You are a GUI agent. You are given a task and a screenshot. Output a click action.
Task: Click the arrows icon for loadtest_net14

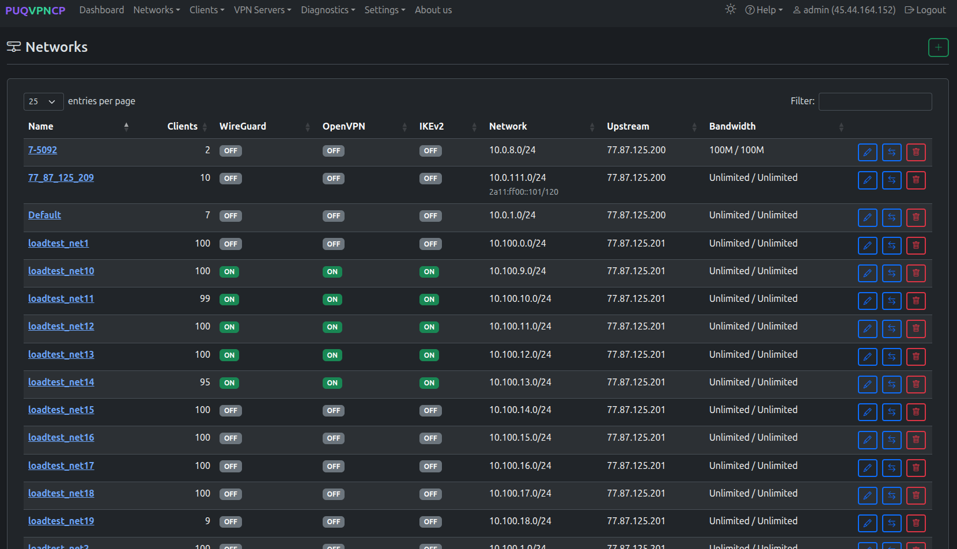pos(891,384)
